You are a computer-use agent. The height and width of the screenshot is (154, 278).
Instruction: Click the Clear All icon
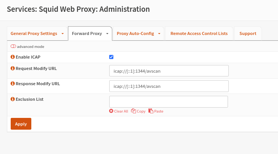(x=111, y=111)
